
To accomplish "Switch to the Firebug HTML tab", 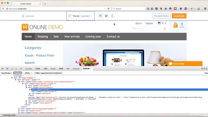I will coord(38,69).
